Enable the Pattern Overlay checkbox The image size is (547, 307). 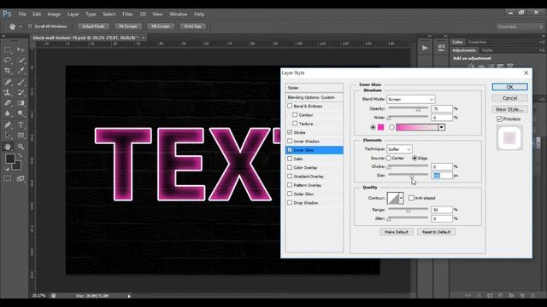click(290, 185)
